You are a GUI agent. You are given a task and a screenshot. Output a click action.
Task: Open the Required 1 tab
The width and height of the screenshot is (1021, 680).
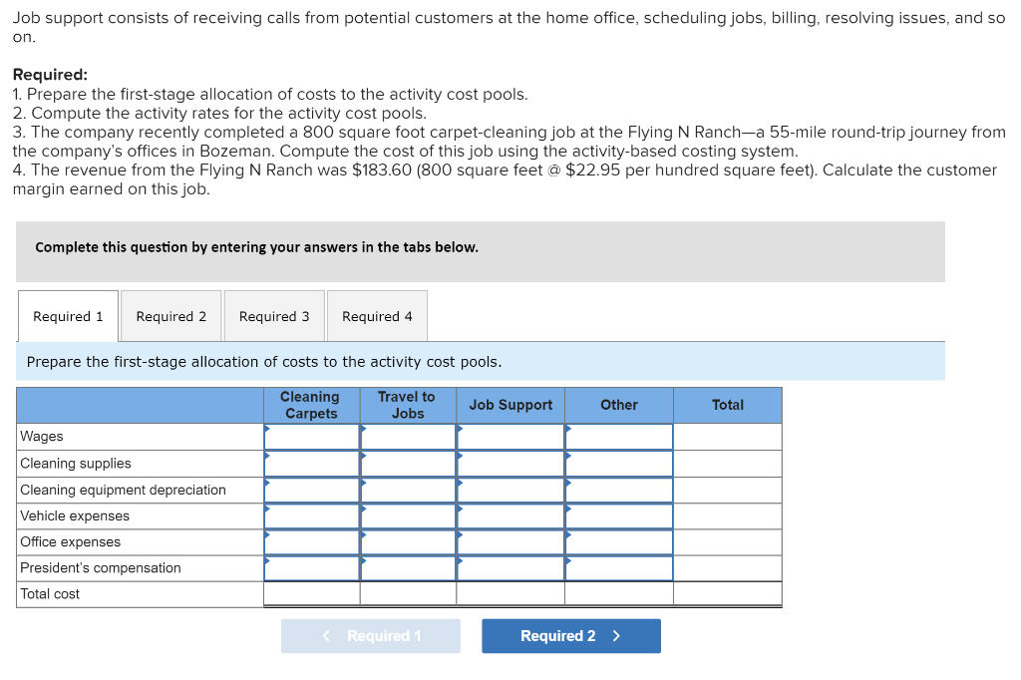69,316
